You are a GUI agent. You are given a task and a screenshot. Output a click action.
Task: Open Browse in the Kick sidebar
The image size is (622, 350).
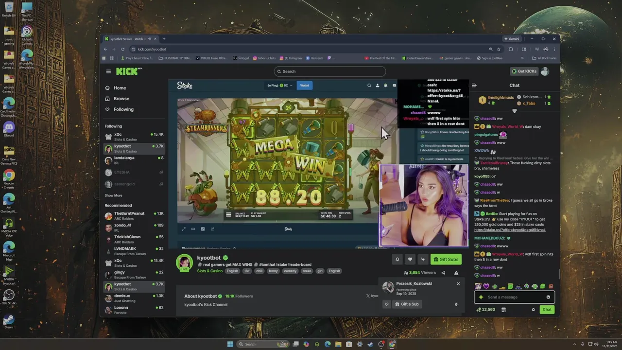coord(121,99)
